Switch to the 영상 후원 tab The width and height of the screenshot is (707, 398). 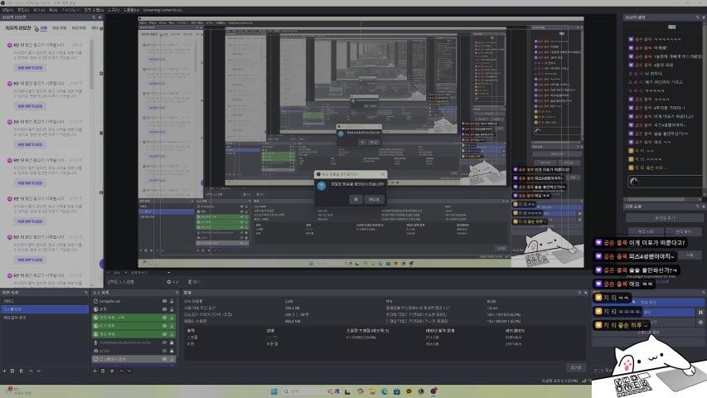tap(59, 28)
